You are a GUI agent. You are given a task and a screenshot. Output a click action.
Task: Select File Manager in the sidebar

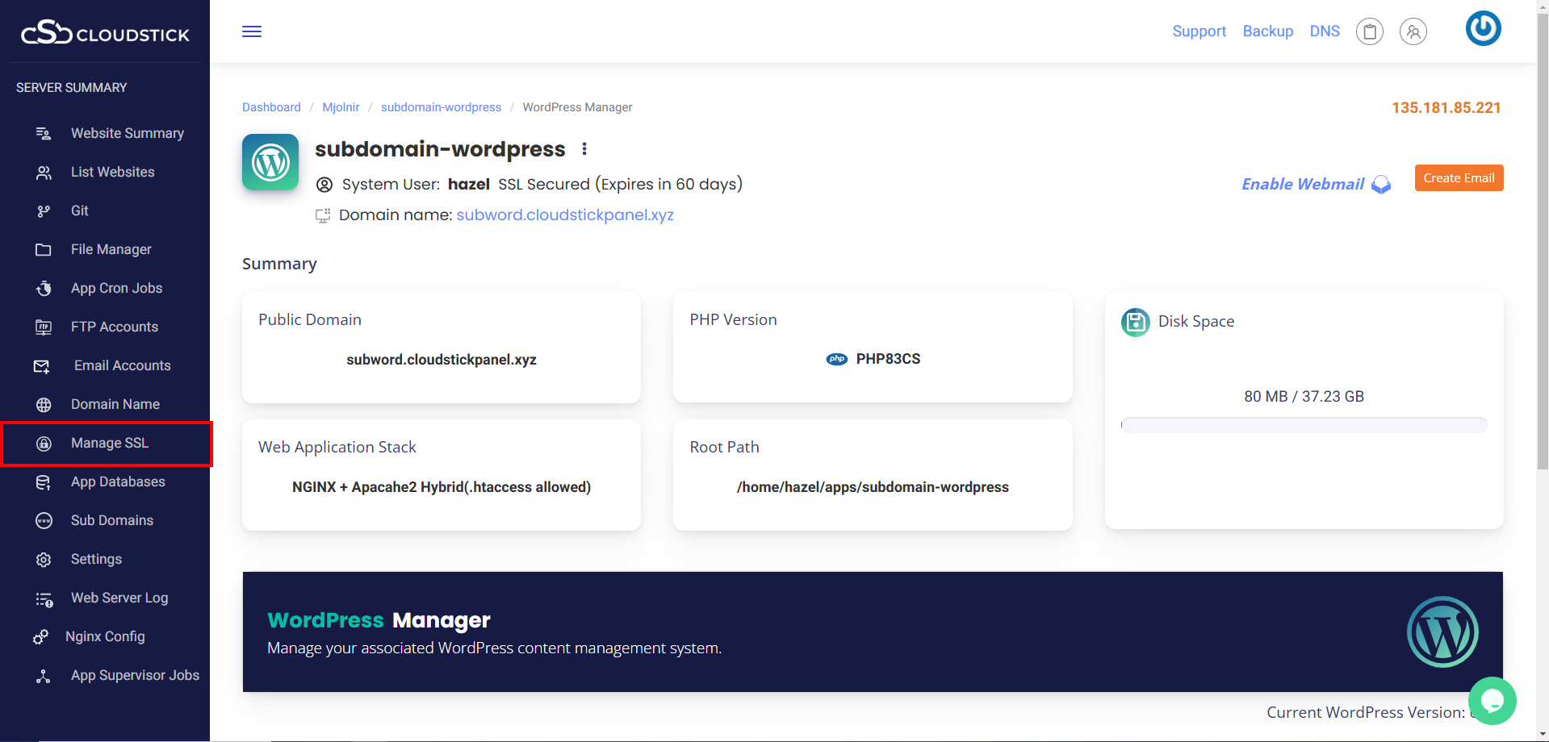coord(111,249)
